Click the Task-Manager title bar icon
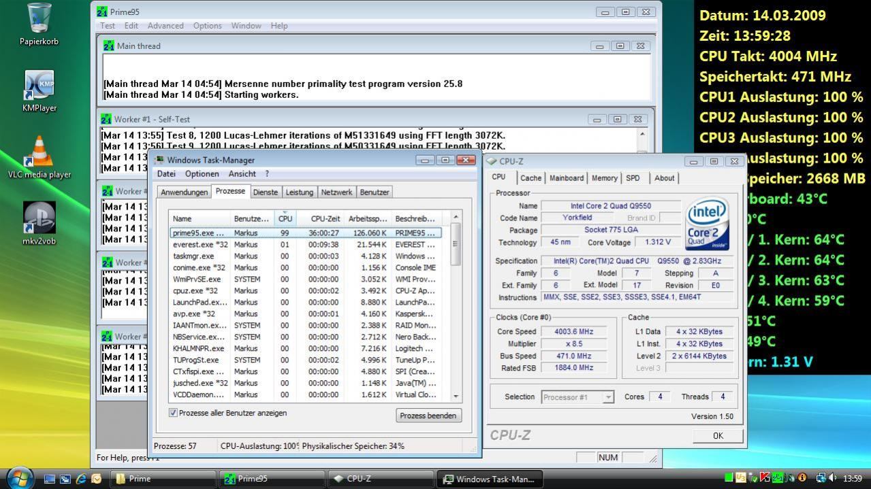Viewport: 871px width, 489px height. pyautogui.click(x=159, y=160)
